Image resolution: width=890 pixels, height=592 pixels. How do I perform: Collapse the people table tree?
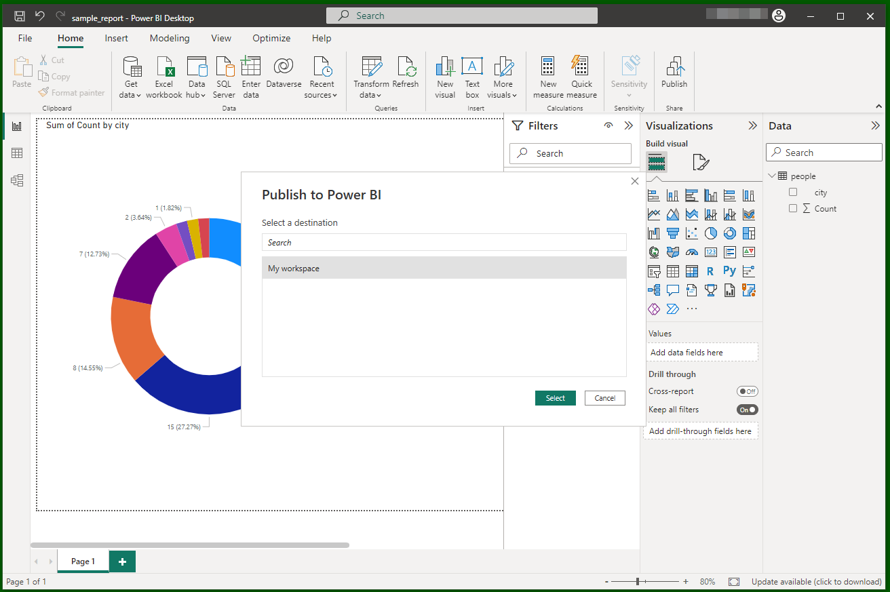[772, 176]
